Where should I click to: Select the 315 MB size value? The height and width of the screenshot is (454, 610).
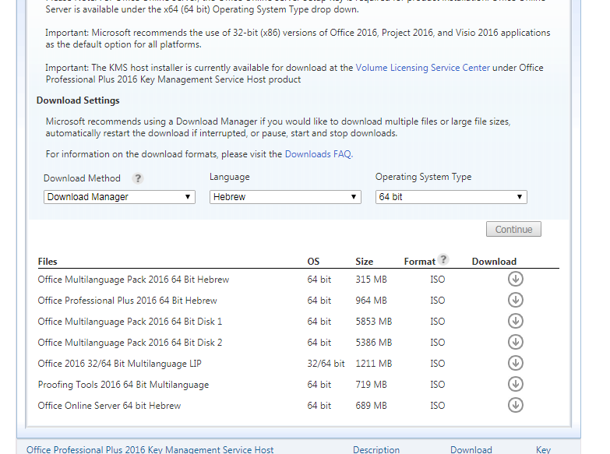371,280
